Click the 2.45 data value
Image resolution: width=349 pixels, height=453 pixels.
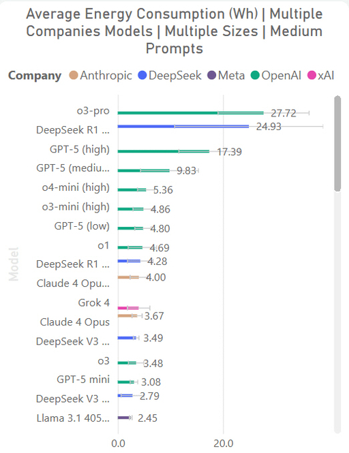(147, 418)
